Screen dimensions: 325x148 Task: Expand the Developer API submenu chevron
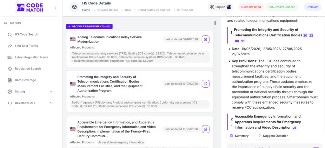pos(51,103)
